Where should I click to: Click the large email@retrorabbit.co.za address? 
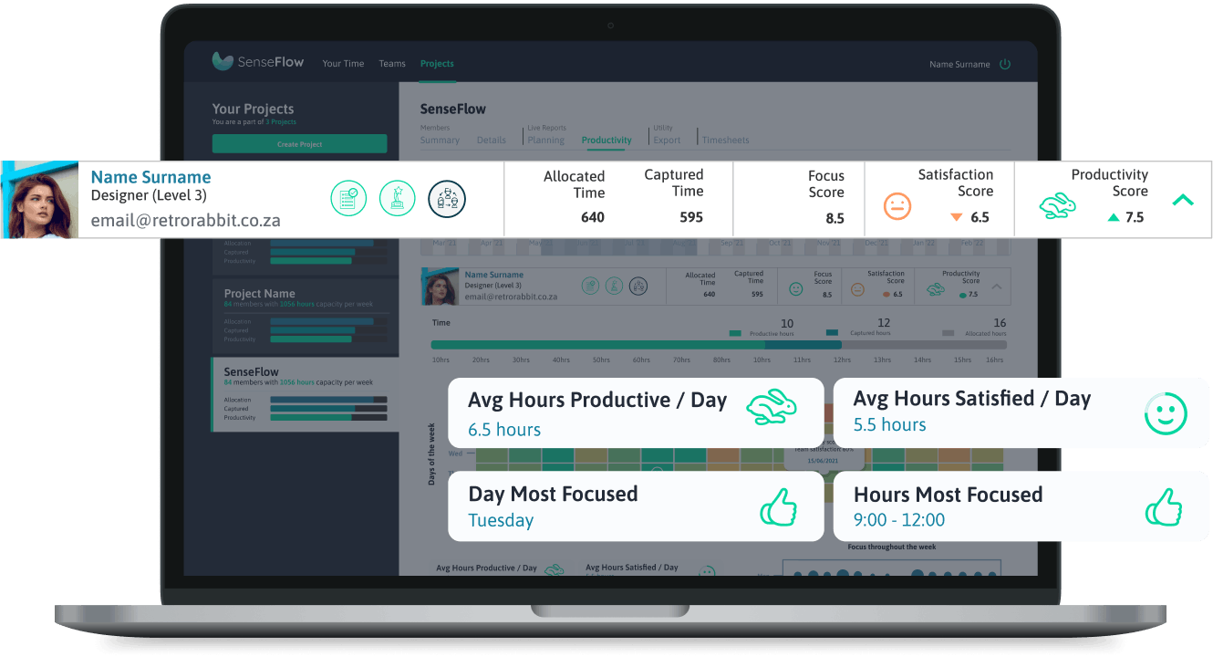[x=186, y=221]
